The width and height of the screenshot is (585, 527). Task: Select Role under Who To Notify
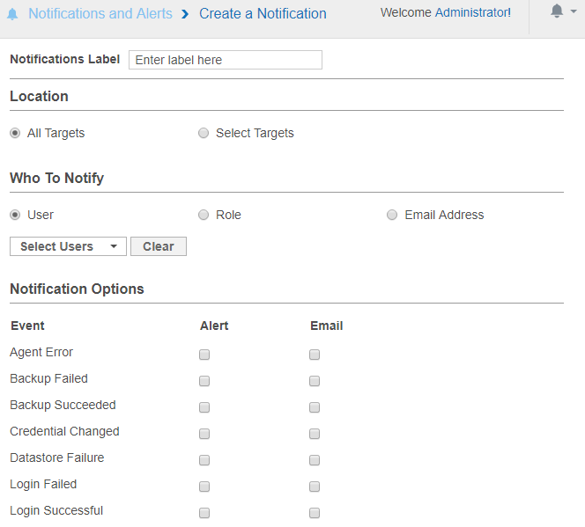tap(204, 215)
